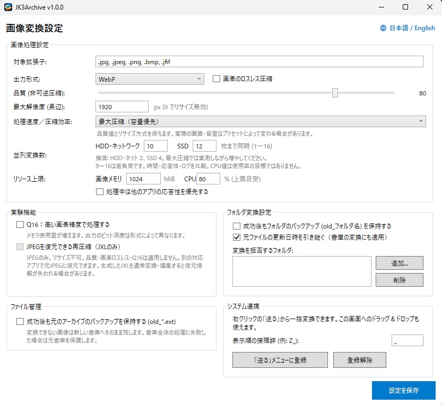The width and height of the screenshot is (442, 405).
Task: Click the JPEGを復元できる再圧縮 checkbox
Action: pos(20,246)
